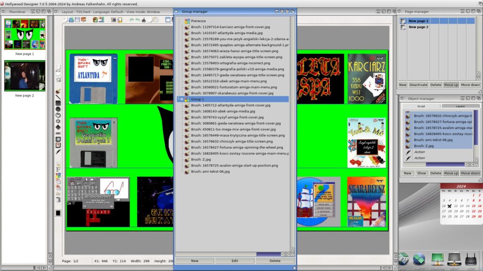Viewport: 483px width, 271px height.
Task: Click Delete button in Group manager
Action: pyautogui.click(x=275, y=261)
